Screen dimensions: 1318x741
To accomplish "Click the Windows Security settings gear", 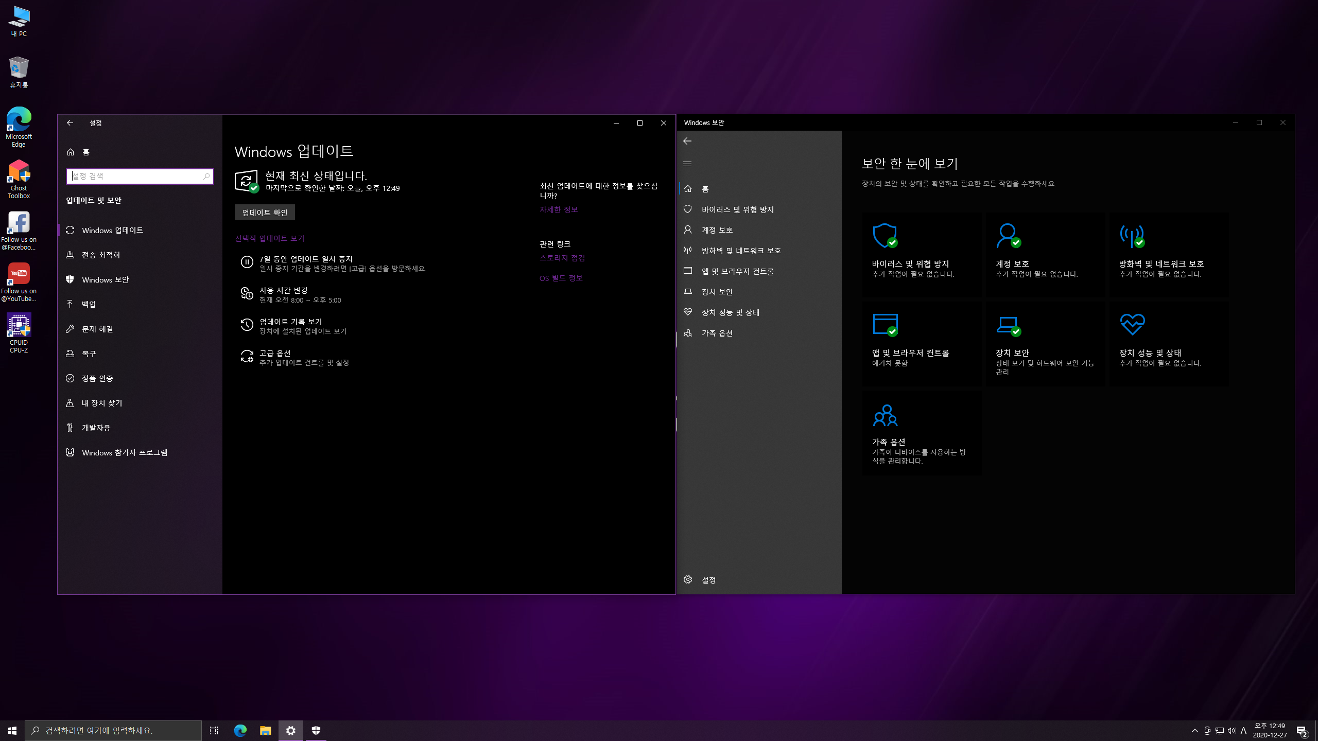I will 688,579.
